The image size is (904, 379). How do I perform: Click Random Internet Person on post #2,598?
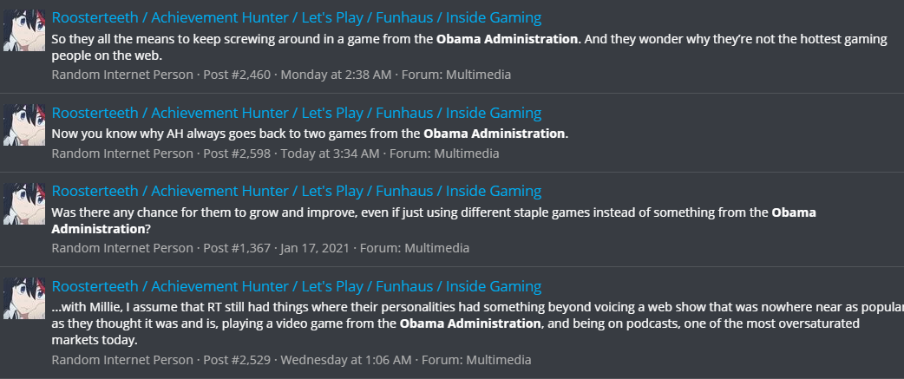[122, 154]
